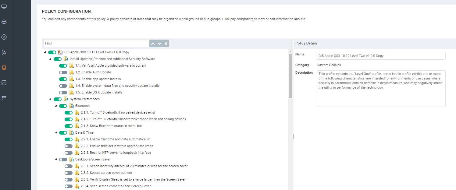Click the group icon beside System Preferences
The width and height of the screenshot is (456, 190).
tap(66, 99)
